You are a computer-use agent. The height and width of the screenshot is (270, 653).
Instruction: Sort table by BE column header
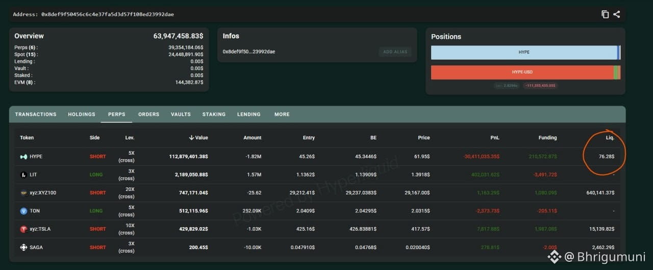coord(373,138)
